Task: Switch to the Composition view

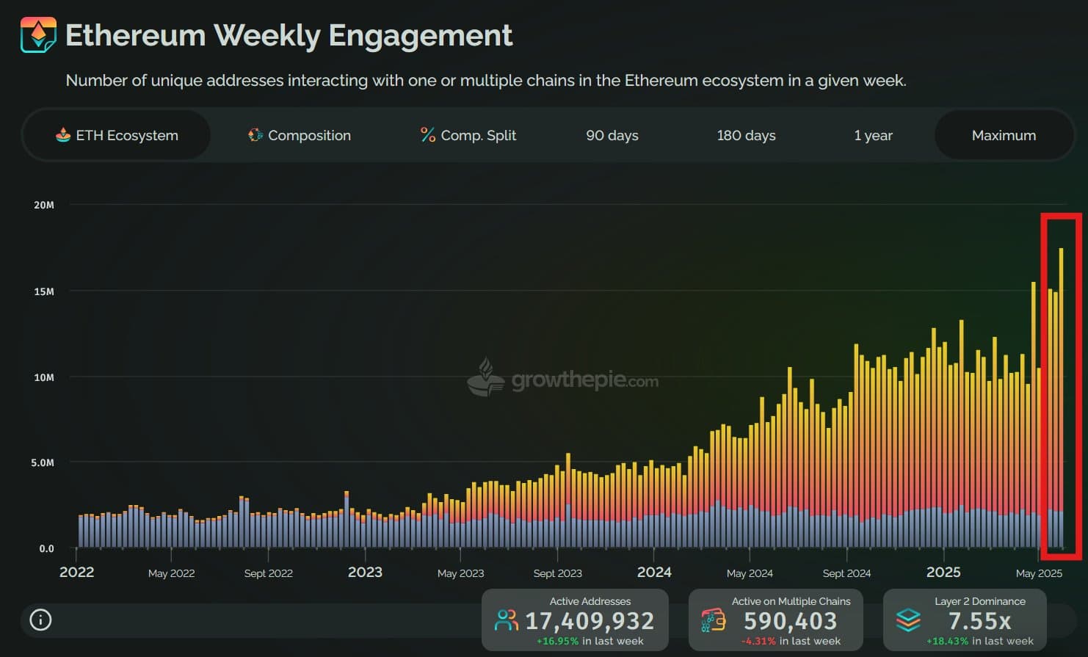Action: pyautogui.click(x=300, y=135)
